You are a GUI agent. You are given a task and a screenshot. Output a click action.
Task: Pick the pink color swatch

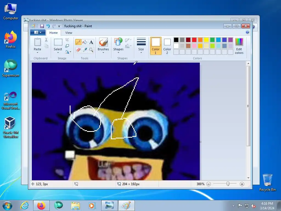pos(194,46)
